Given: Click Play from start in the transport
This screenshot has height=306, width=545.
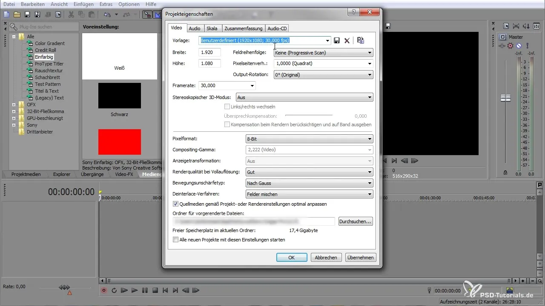Looking at the screenshot, I should click(124, 291).
